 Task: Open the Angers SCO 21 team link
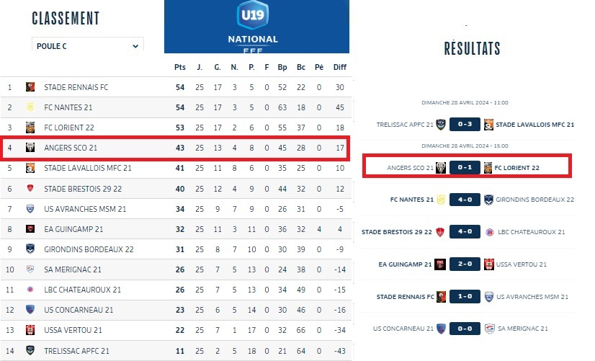[71, 148]
